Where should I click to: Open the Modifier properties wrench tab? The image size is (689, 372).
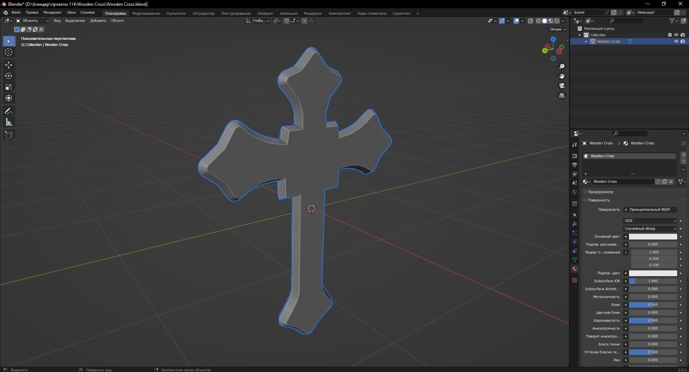tap(574, 224)
